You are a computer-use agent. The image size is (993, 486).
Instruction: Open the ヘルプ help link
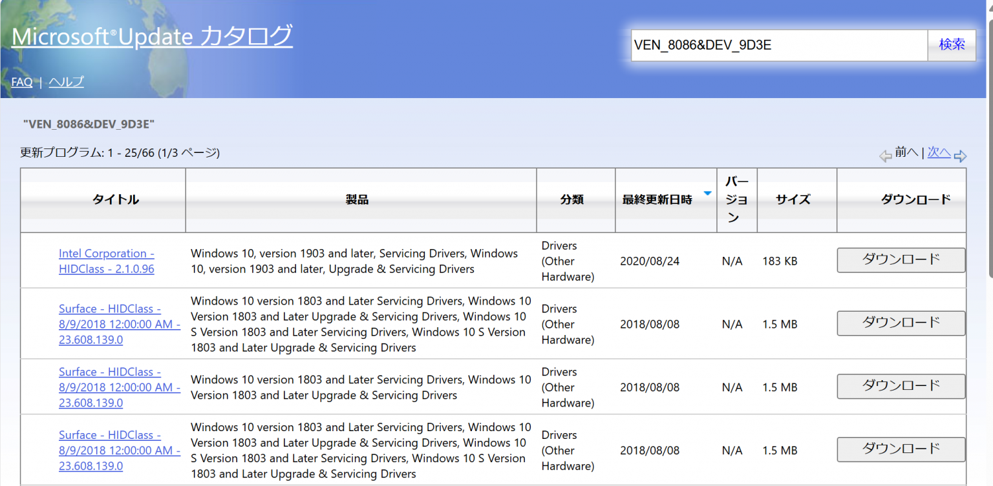[66, 82]
